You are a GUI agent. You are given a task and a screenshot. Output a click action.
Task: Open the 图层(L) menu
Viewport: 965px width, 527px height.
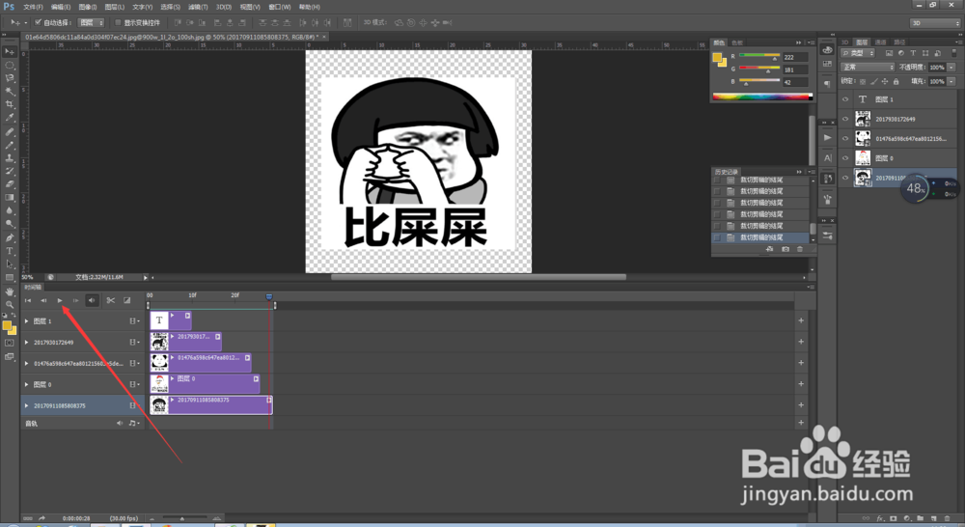click(x=115, y=7)
